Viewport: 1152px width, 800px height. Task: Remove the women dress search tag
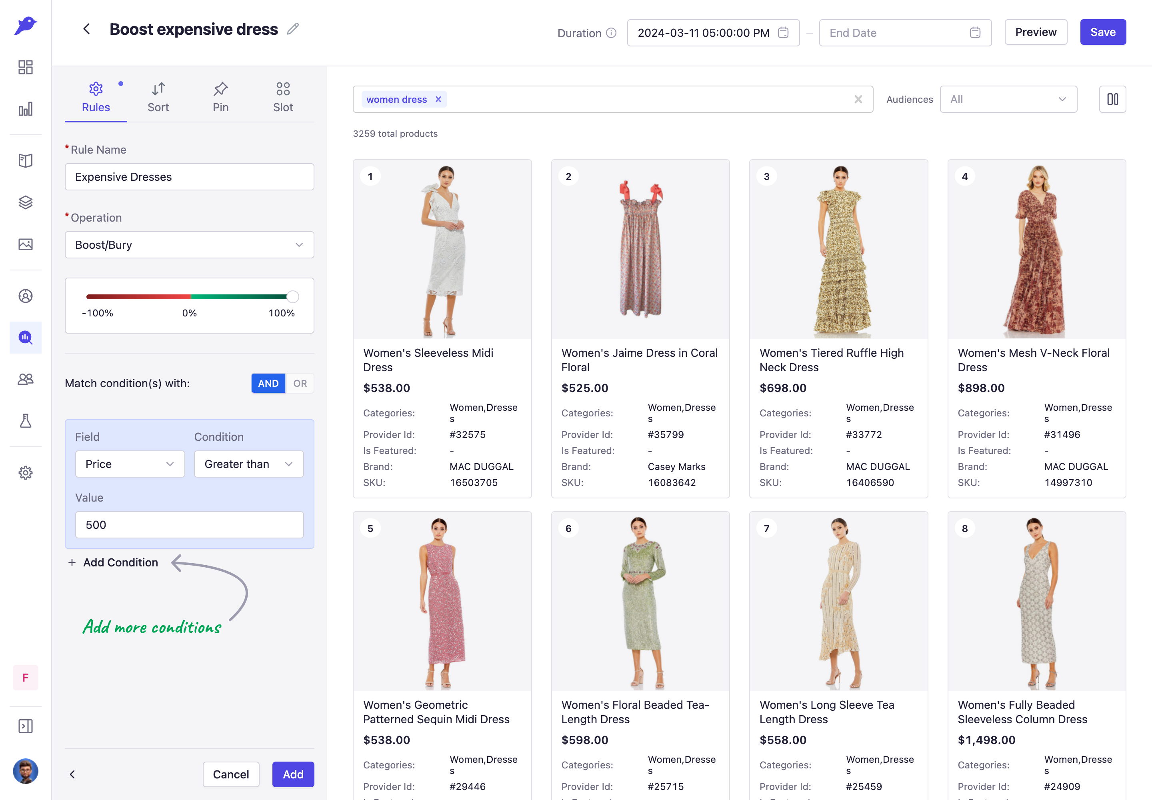click(x=439, y=99)
